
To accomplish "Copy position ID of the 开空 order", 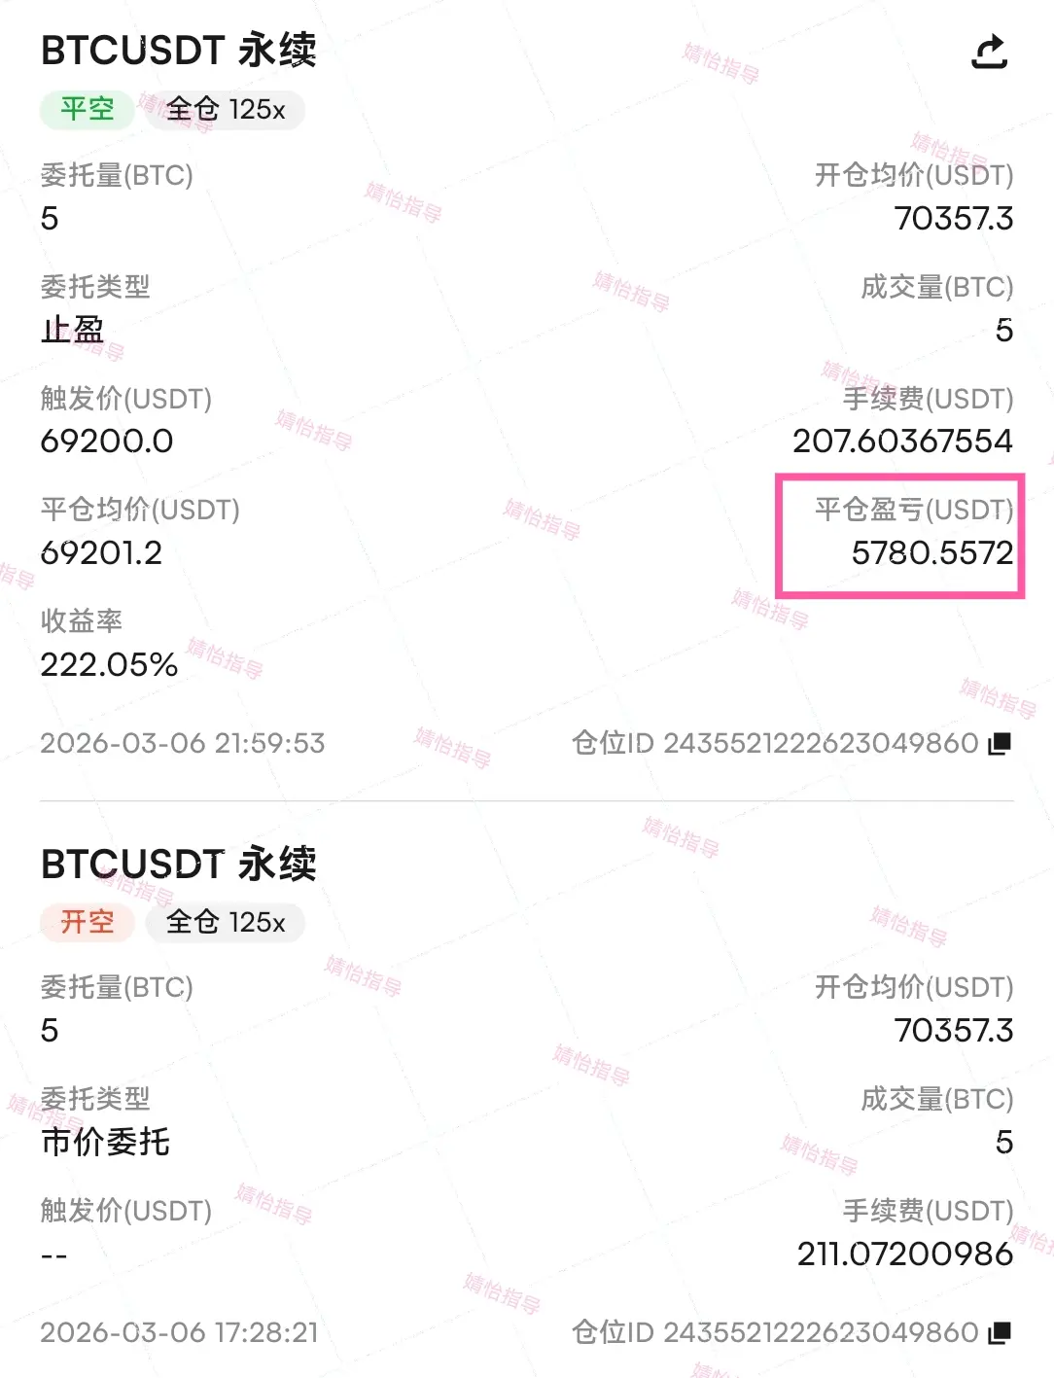I will (1000, 1332).
